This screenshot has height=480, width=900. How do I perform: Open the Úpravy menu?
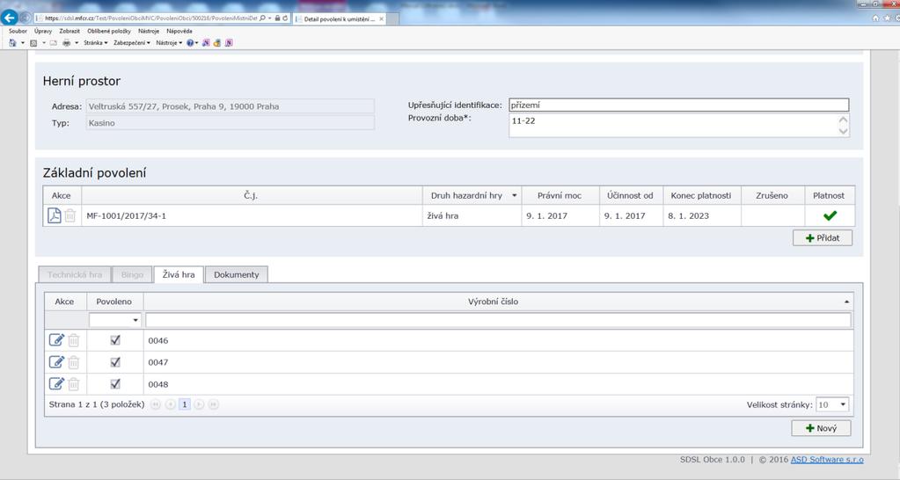tap(43, 31)
